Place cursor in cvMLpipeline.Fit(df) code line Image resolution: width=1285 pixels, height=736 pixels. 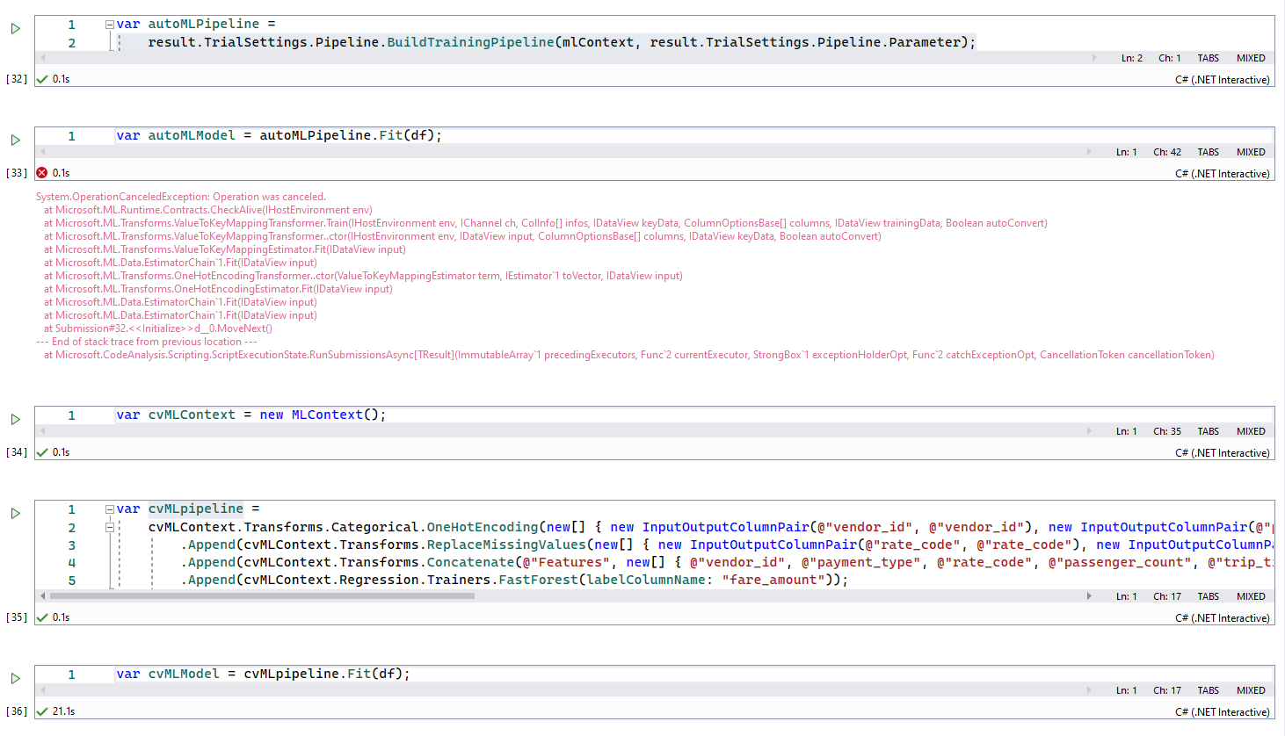pos(264,674)
